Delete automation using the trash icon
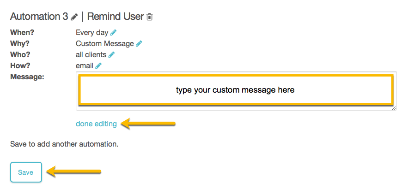402x189 pixels. [x=150, y=17]
